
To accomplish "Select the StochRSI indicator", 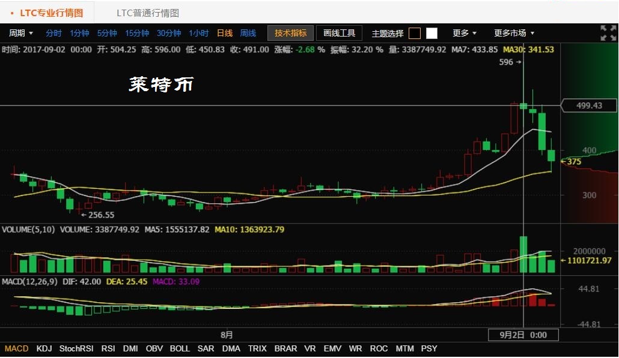I will click(x=76, y=348).
